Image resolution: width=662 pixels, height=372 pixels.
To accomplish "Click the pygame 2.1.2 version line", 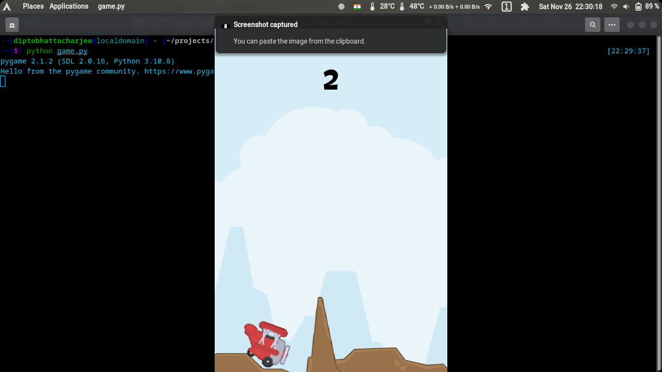I will (x=87, y=61).
